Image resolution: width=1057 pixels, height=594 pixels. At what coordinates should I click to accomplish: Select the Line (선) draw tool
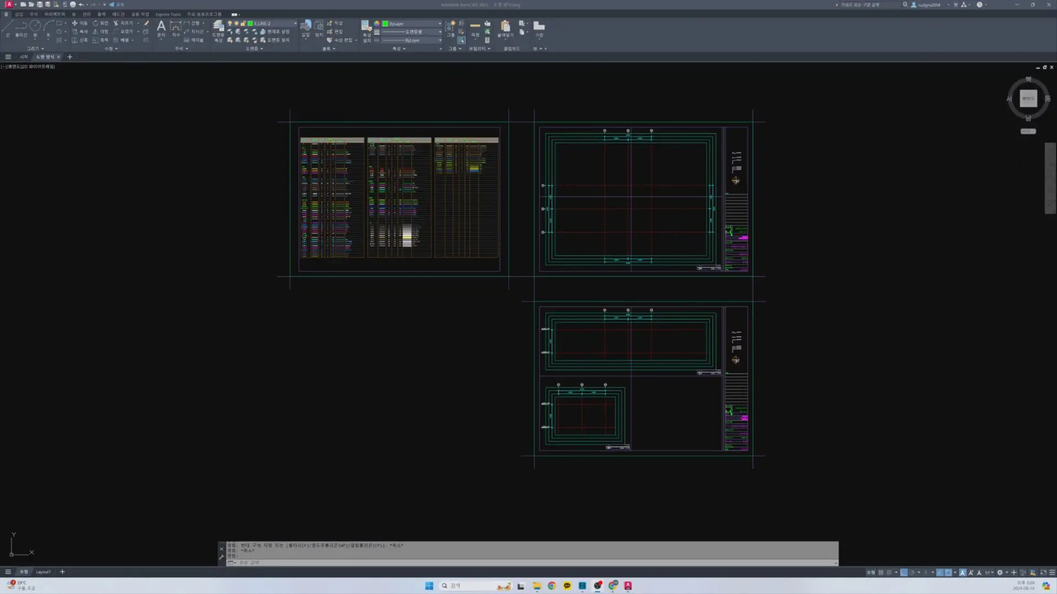[x=8, y=26]
